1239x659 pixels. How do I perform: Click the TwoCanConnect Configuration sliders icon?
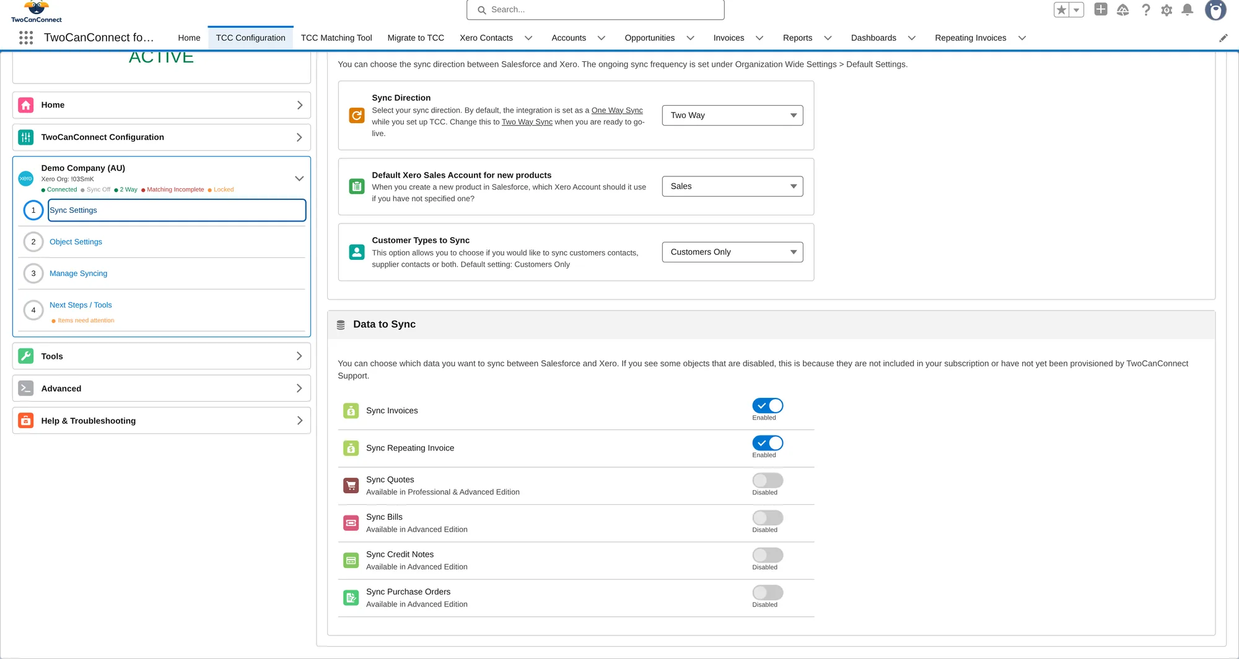coord(26,137)
